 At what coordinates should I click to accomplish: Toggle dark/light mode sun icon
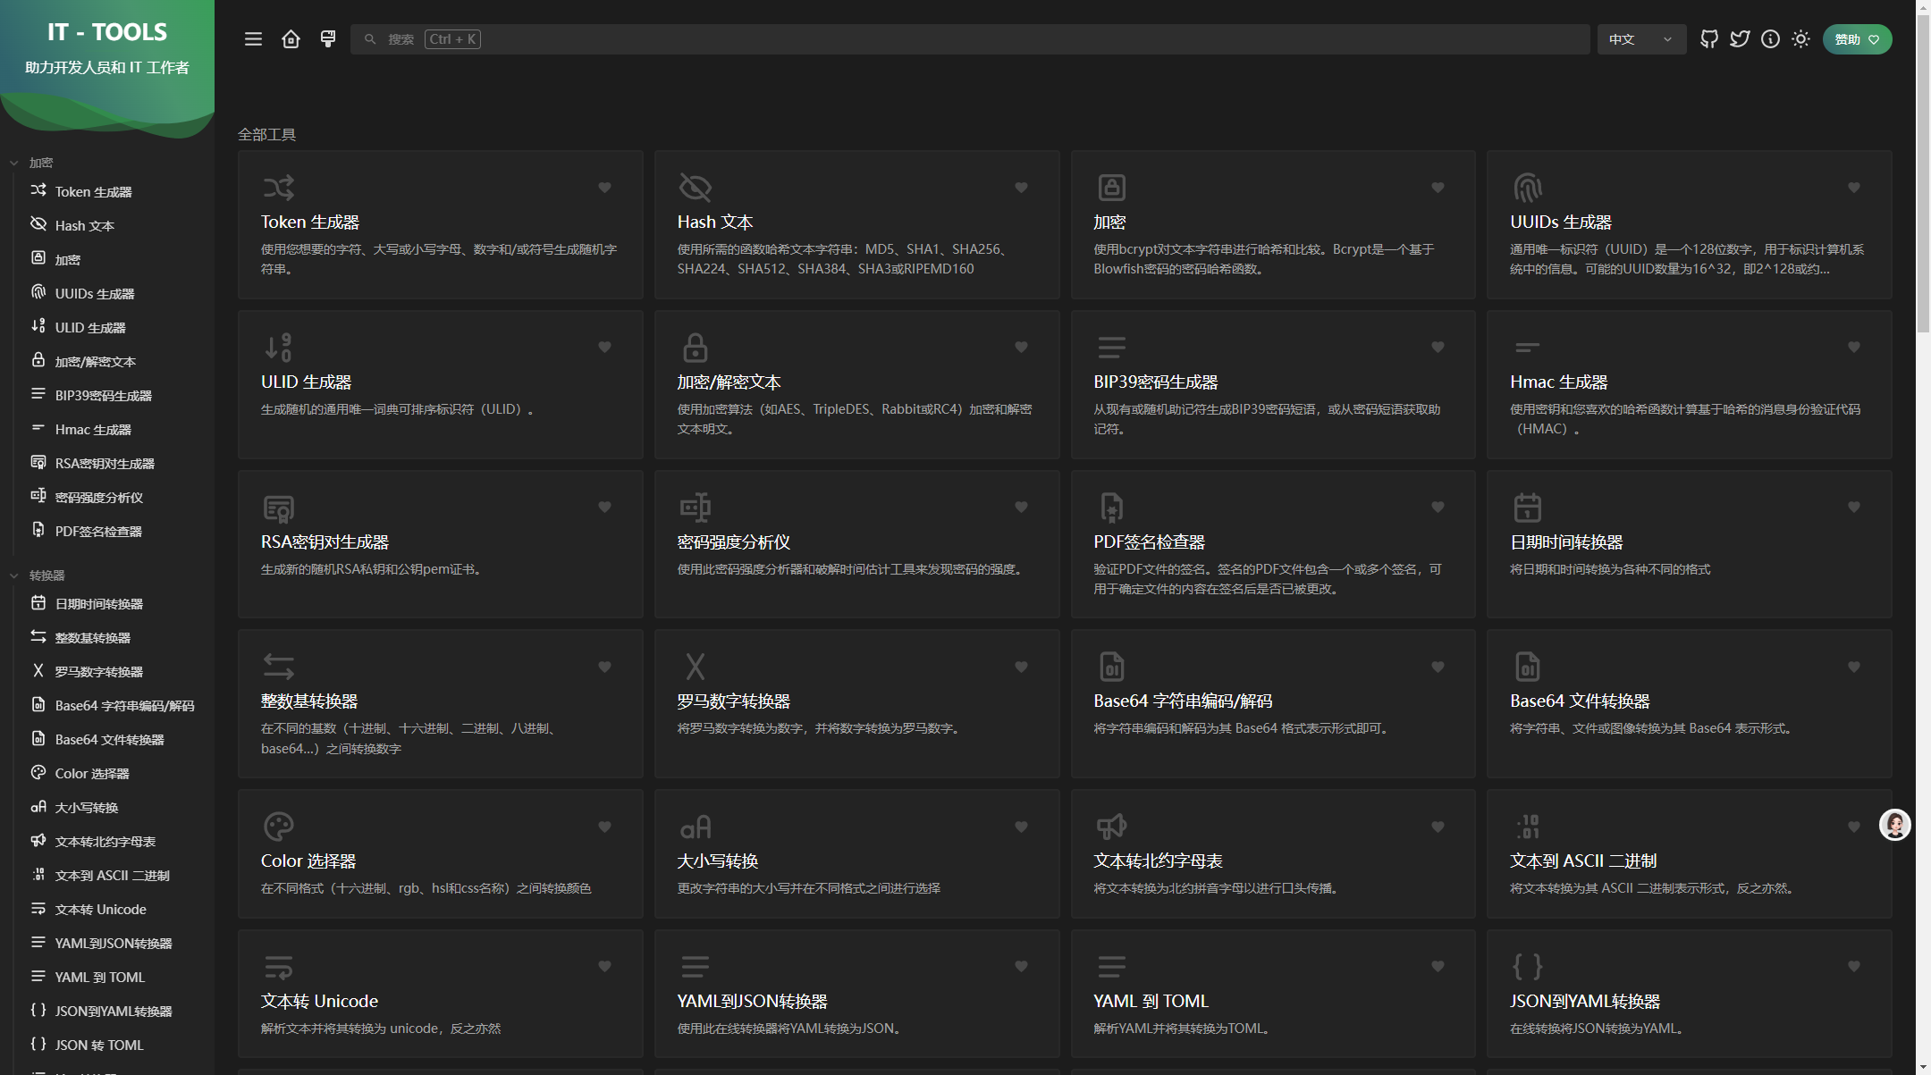coord(1800,39)
